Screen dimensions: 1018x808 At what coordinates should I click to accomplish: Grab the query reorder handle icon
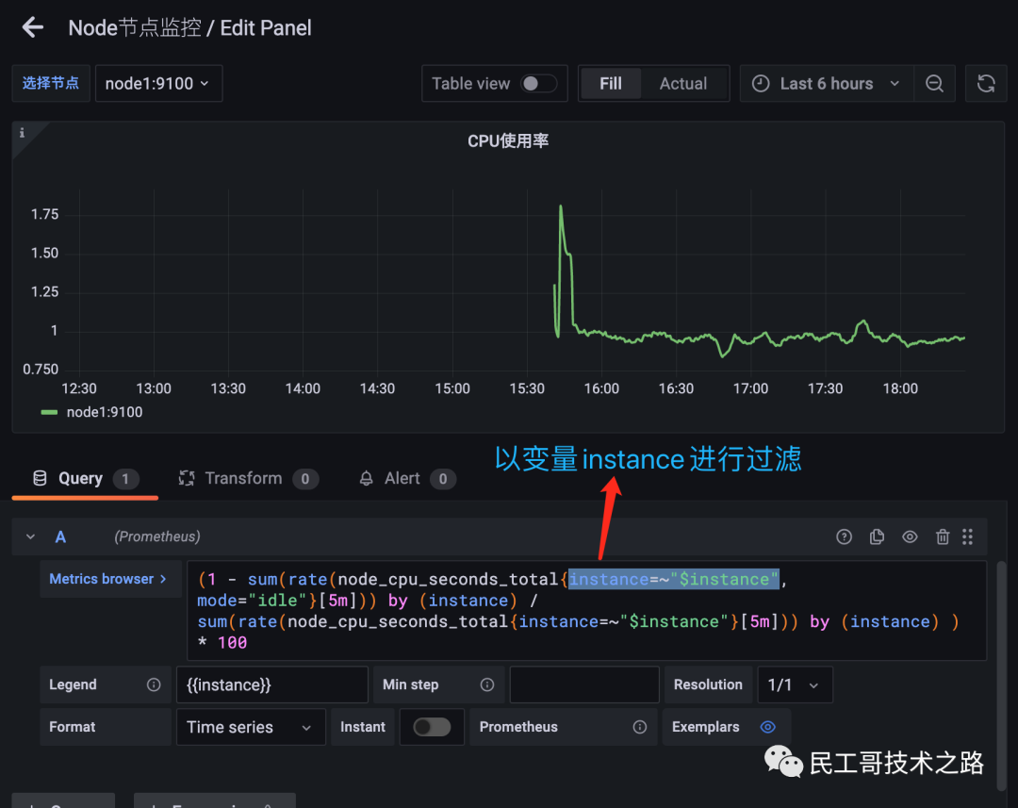click(x=968, y=536)
